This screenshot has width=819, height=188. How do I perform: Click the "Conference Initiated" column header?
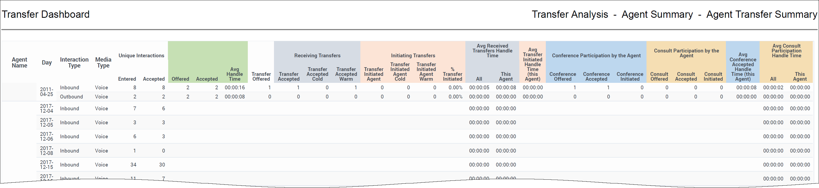tap(630, 76)
